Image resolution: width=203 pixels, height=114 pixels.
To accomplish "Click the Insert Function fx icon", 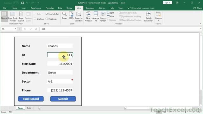I will click(x=36, y=29).
